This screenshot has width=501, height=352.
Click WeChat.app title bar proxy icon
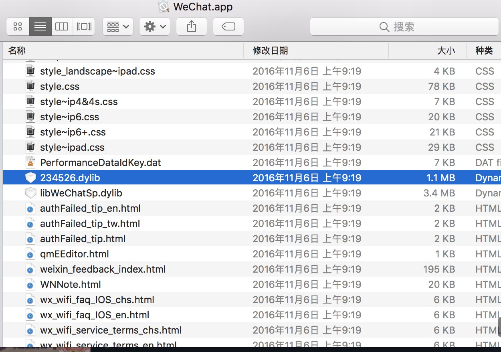(x=164, y=6)
